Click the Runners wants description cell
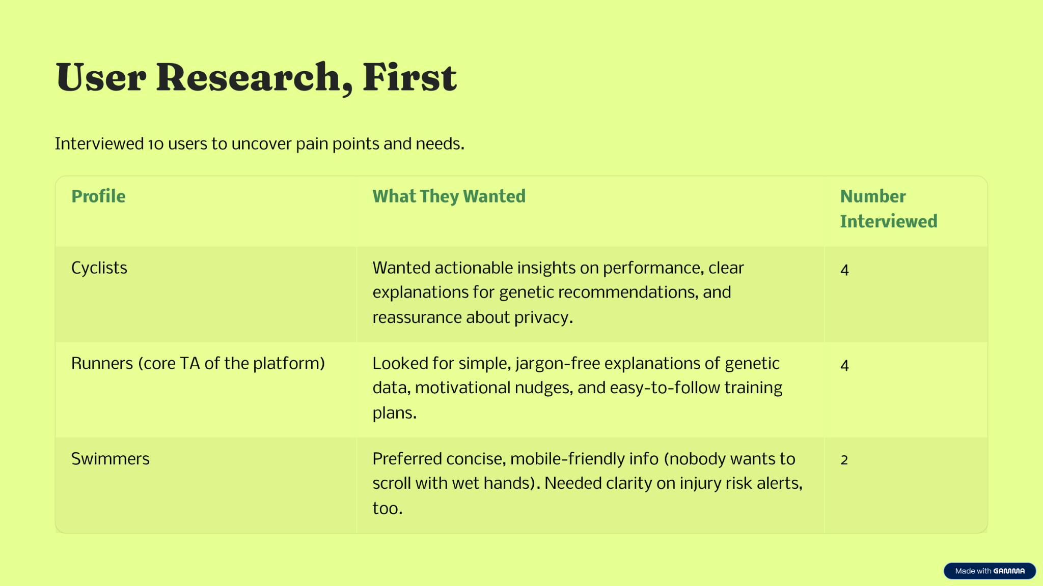This screenshot has width=1043, height=586. [590, 390]
